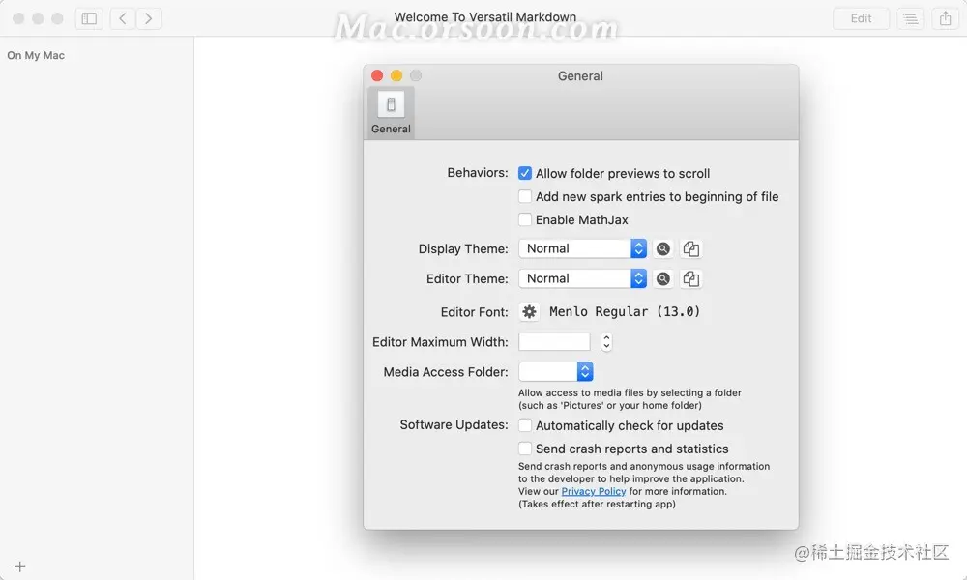967x580 pixels.
Task: Disable Allow folder previews to scroll
Action: 525,173
